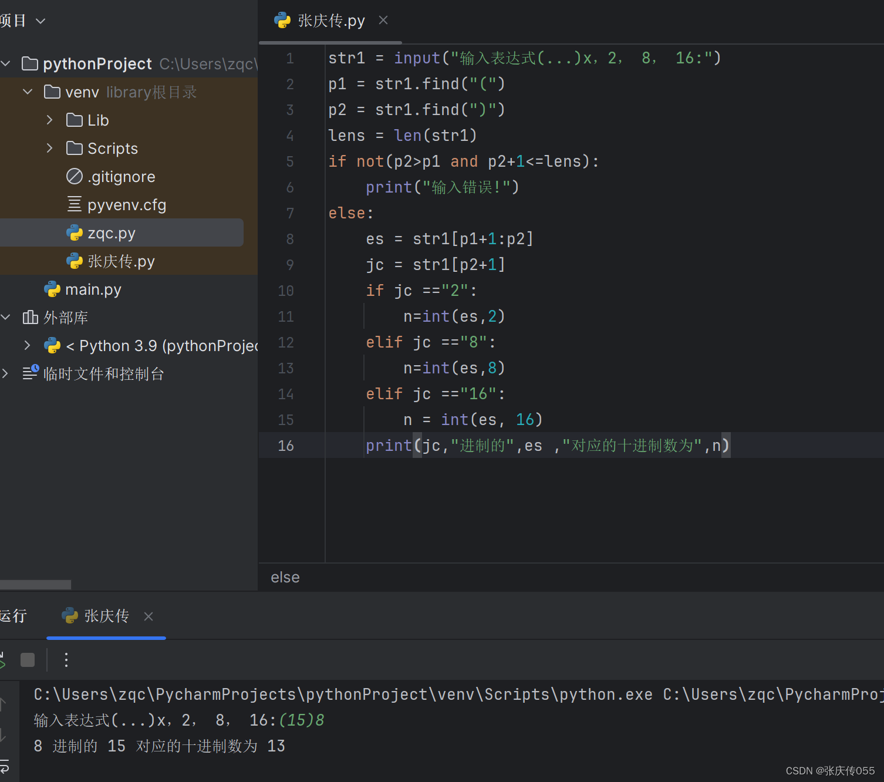Open main.py file

93,289
